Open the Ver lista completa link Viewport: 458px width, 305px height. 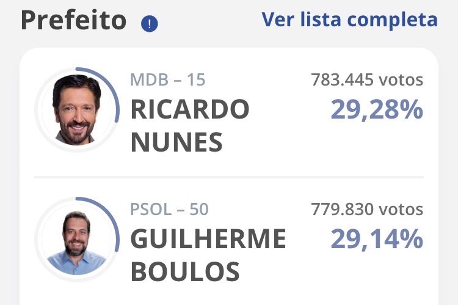coord(349,20)
